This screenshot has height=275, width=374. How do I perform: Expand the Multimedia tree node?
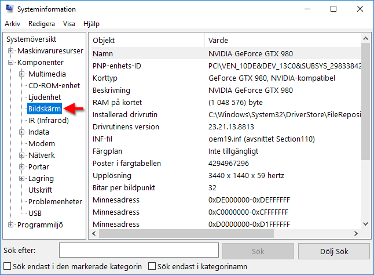(x=21, y=74)
